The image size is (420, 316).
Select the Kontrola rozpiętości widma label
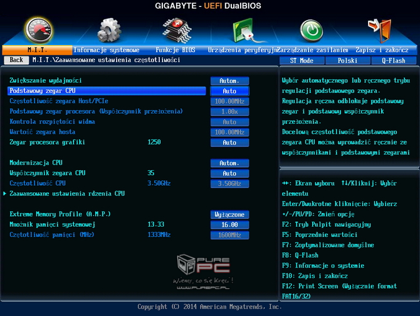pos(52,122)
